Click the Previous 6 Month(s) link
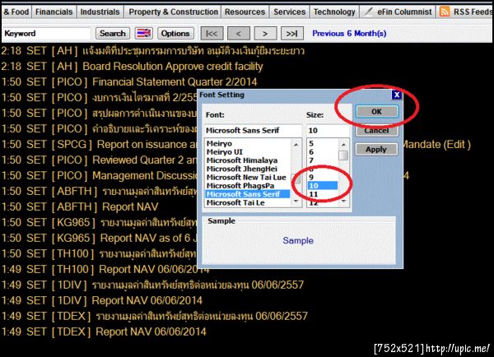Viewport: 494px width, 357px height. pos(349,33)
